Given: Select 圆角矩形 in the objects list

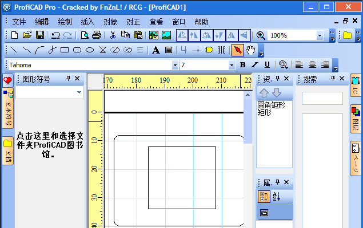Looking at the screenshot, I should coord(271,105).
